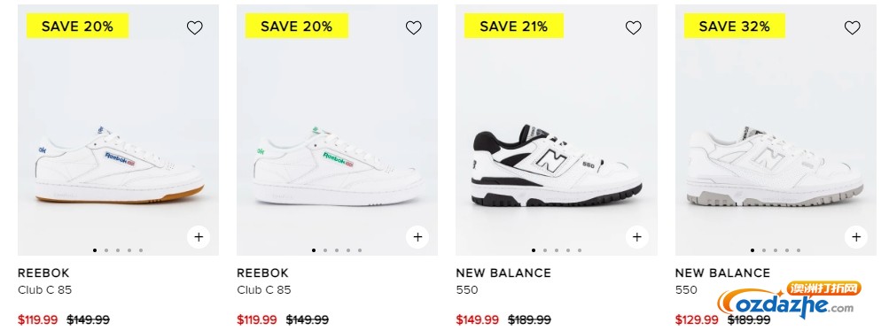Click the ozdazhe.com watermark logo
881x330 pixels.
pyautogui.click(x=790, y=298)
